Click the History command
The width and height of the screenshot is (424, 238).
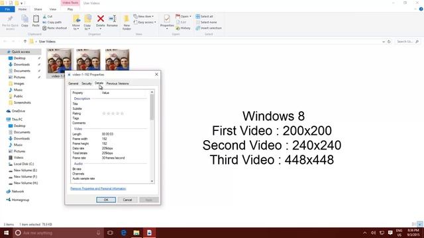pyautogui.click(x=183, y=28)
